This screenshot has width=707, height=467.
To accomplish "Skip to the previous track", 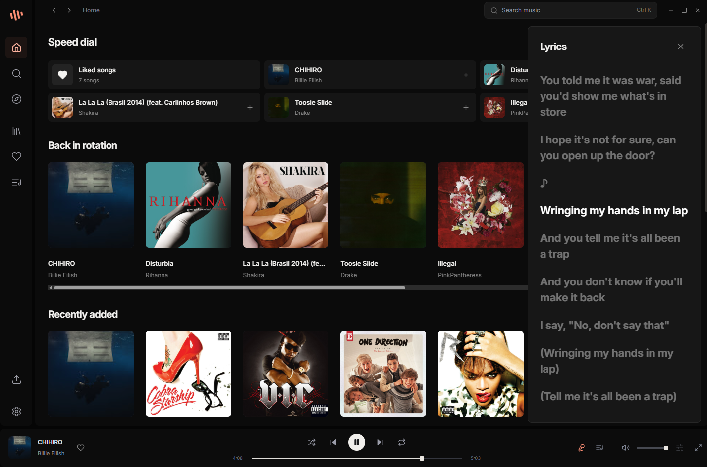I will pos(333,442).
